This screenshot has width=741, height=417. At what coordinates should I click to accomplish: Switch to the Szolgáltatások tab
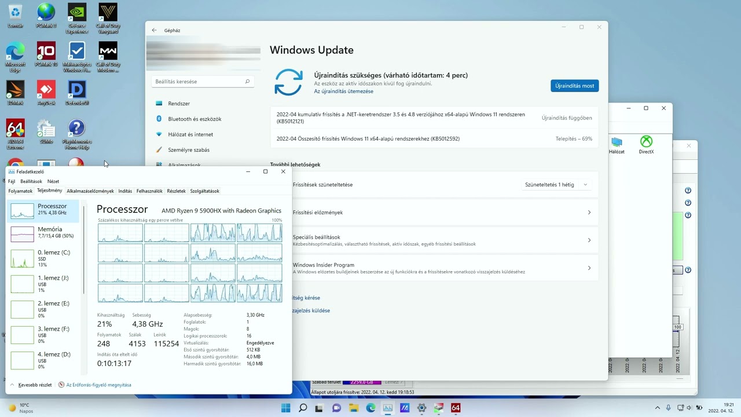pos(205,191)
